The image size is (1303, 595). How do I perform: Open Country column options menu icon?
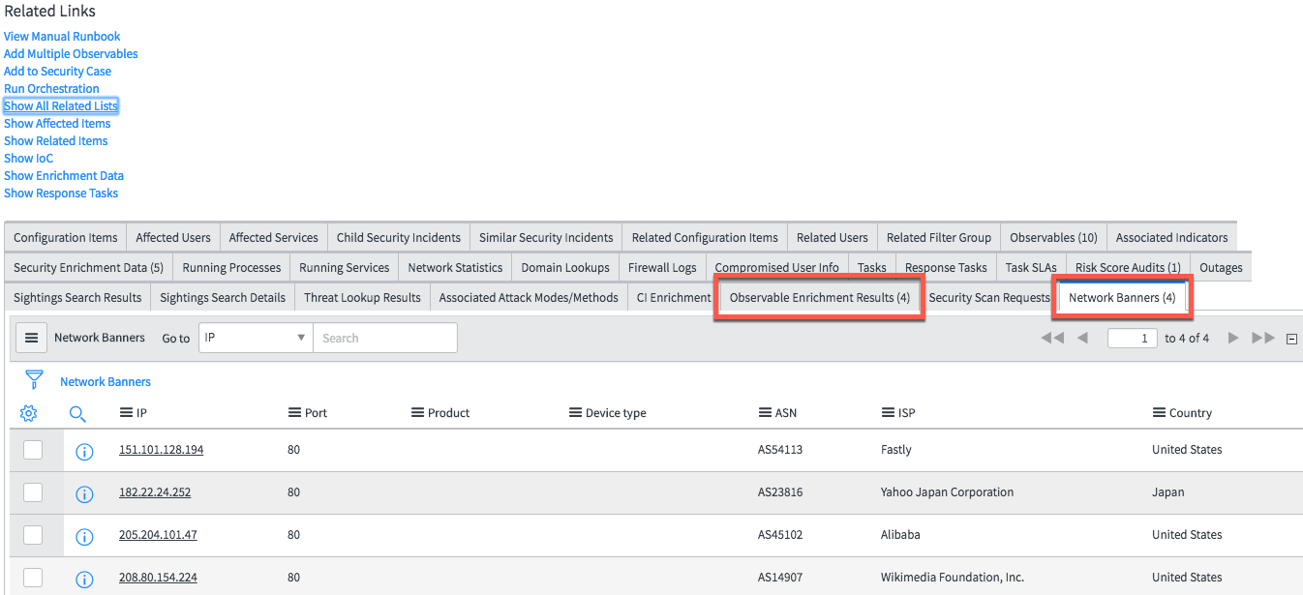pos(1159,412)
